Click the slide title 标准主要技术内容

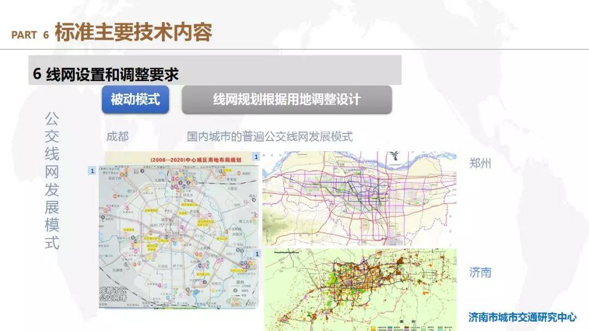tap(133, 33)
